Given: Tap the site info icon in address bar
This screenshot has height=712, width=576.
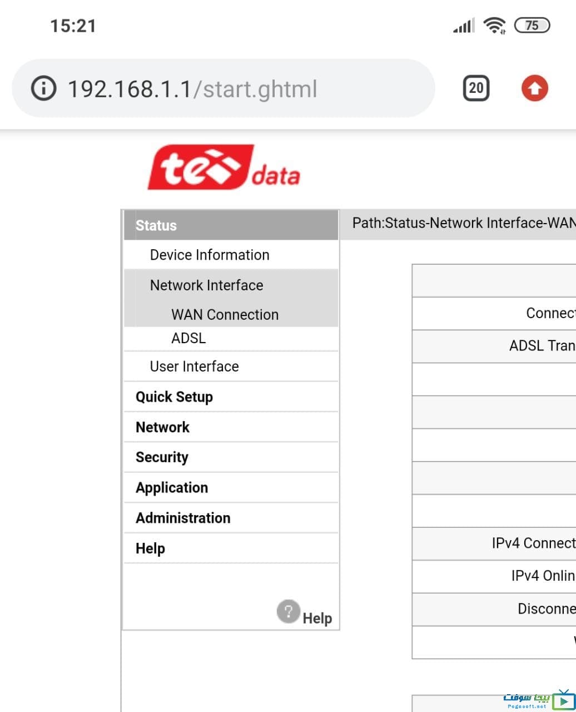Looking at the screenshot, I should pyautogui.click(x=43, y=88).
